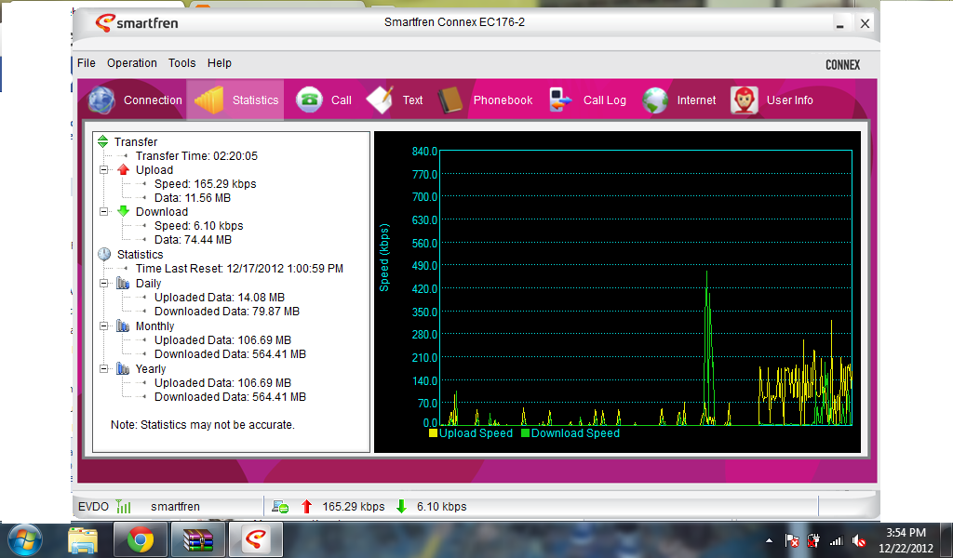The image size is (953, 558).
Task: Click the EVDO signal strength bars
Action: point(124,506)
